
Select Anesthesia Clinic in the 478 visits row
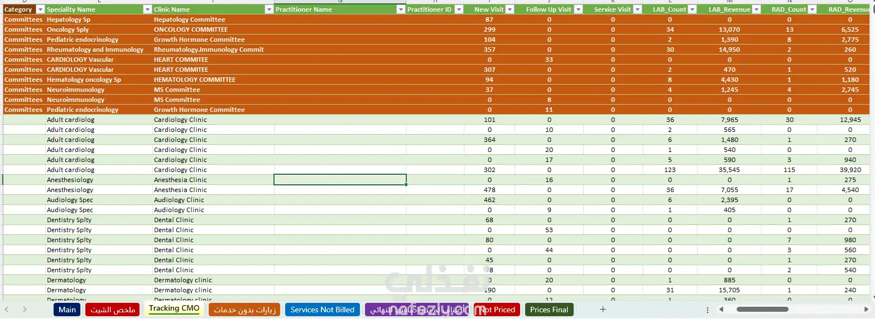213,190
